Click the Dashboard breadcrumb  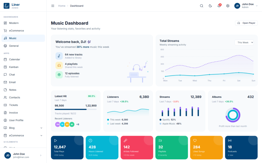point(77,6)
